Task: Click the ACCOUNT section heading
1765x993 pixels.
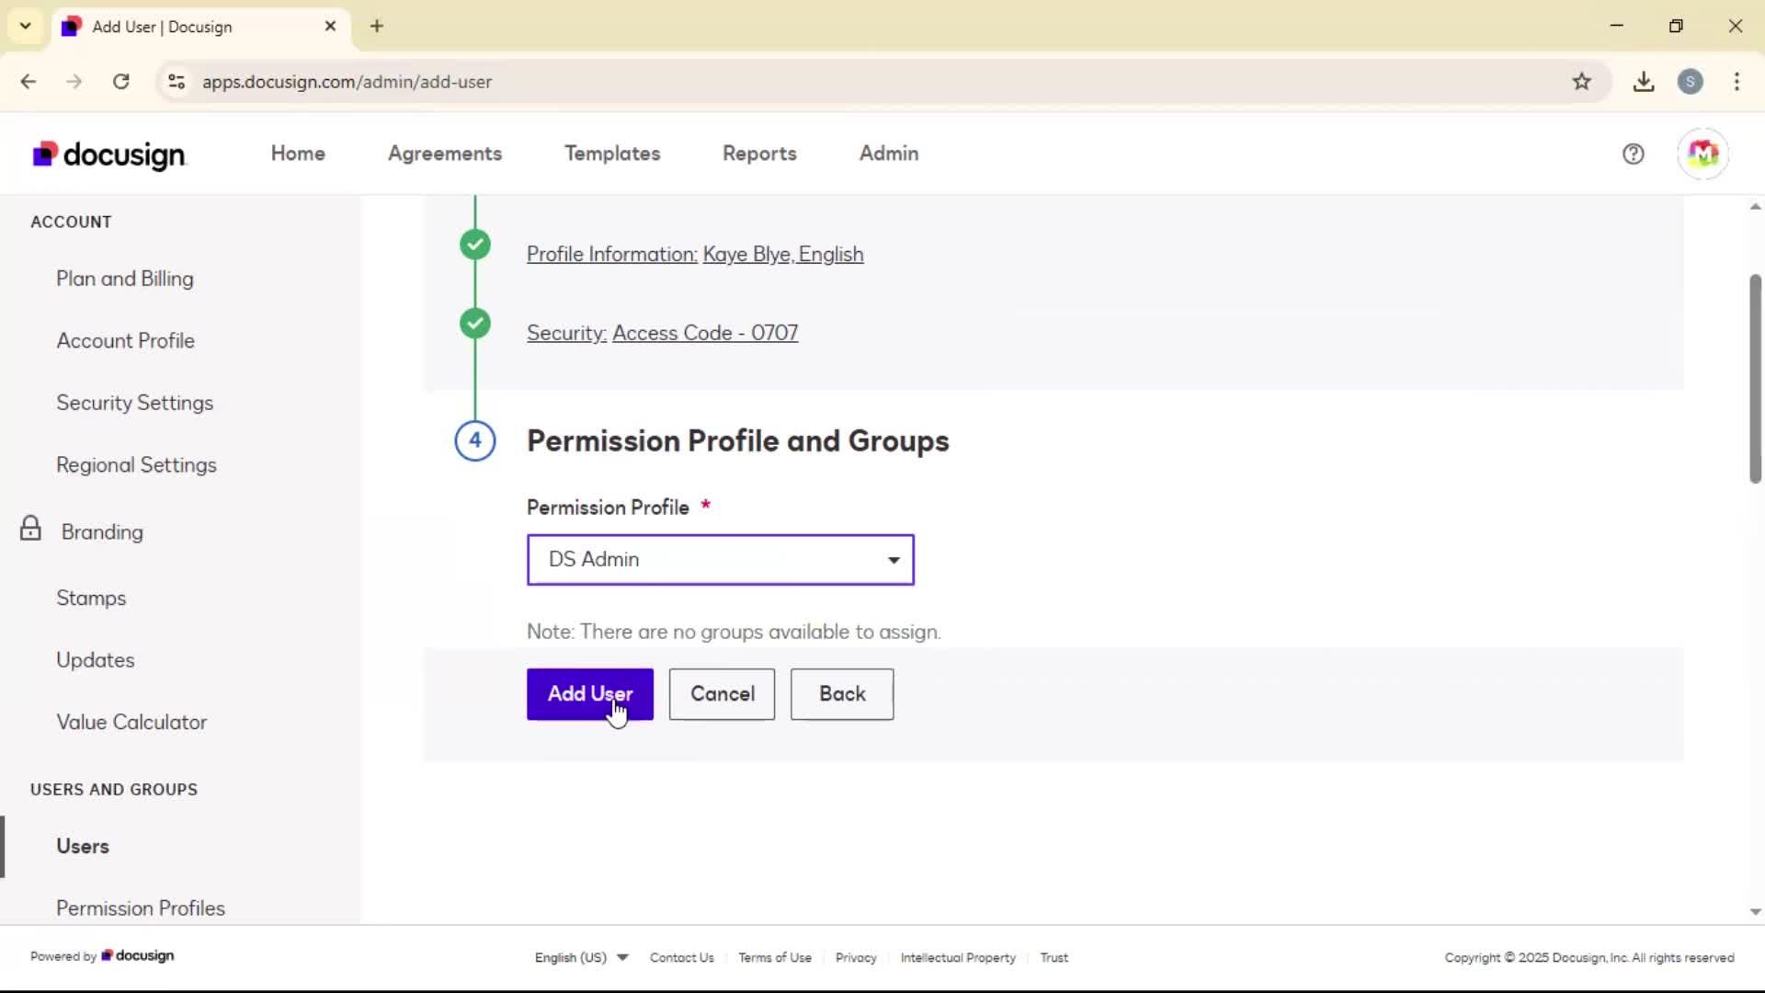Action: tap(71, 223)
